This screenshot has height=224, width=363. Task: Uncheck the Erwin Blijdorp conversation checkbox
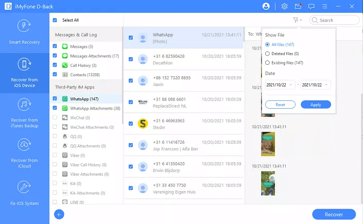click(x=131, y=166)
